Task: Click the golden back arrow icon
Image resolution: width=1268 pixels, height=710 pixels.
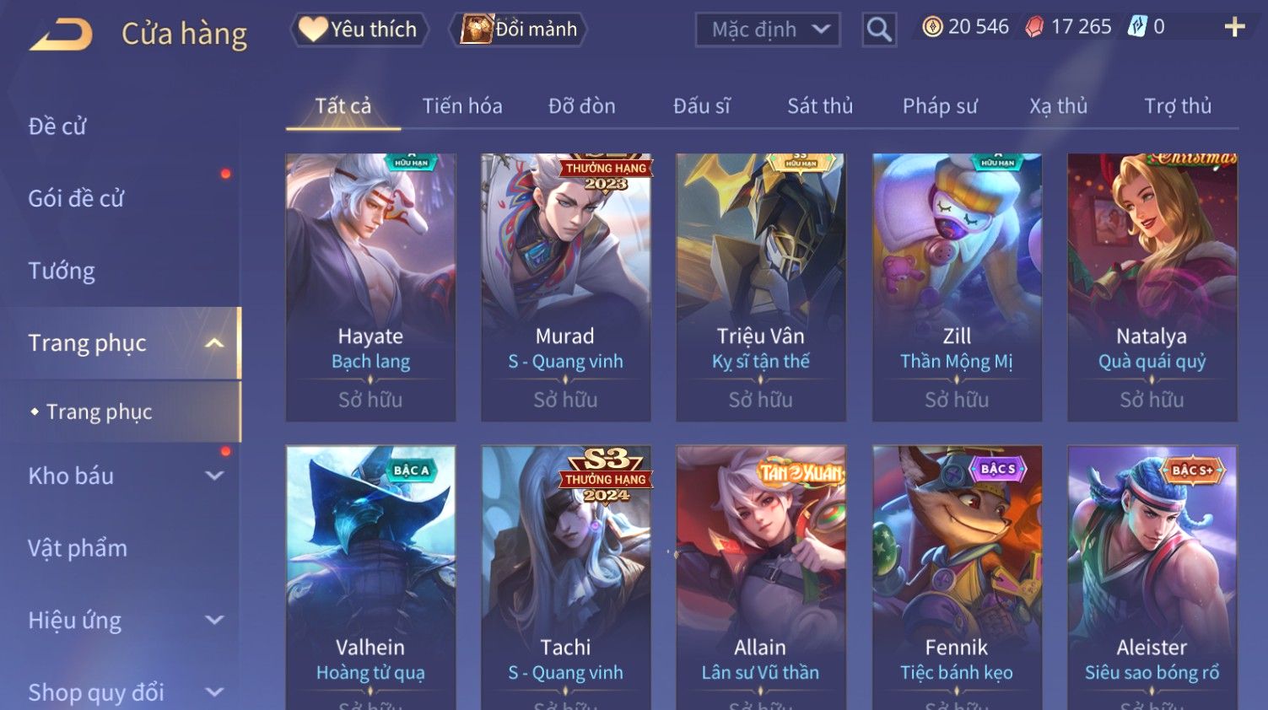Action: (x=62, y=35)
